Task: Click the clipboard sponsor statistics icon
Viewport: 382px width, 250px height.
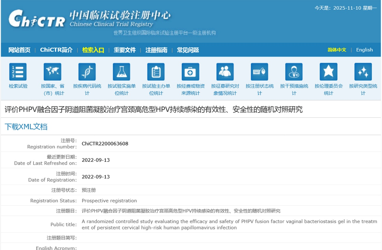Action: click(x=156, y=72)
